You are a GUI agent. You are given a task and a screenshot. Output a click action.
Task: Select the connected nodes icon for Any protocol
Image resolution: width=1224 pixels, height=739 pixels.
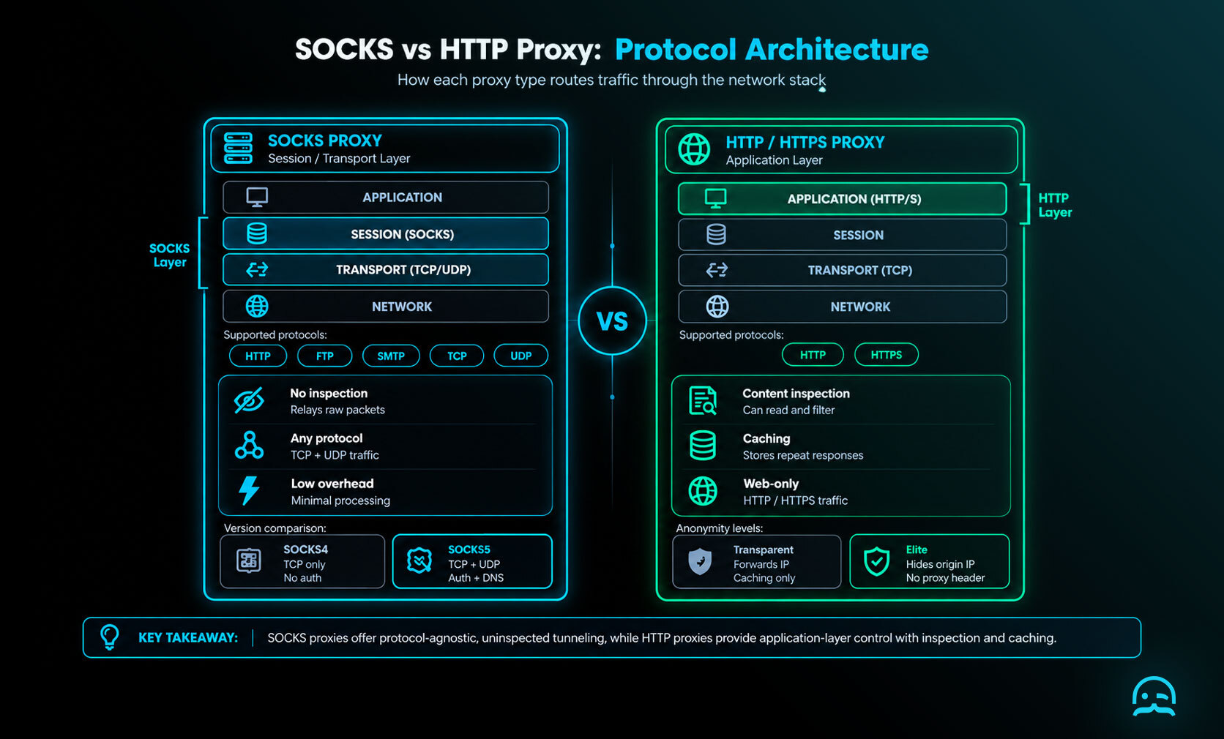[x=249, y=445]
